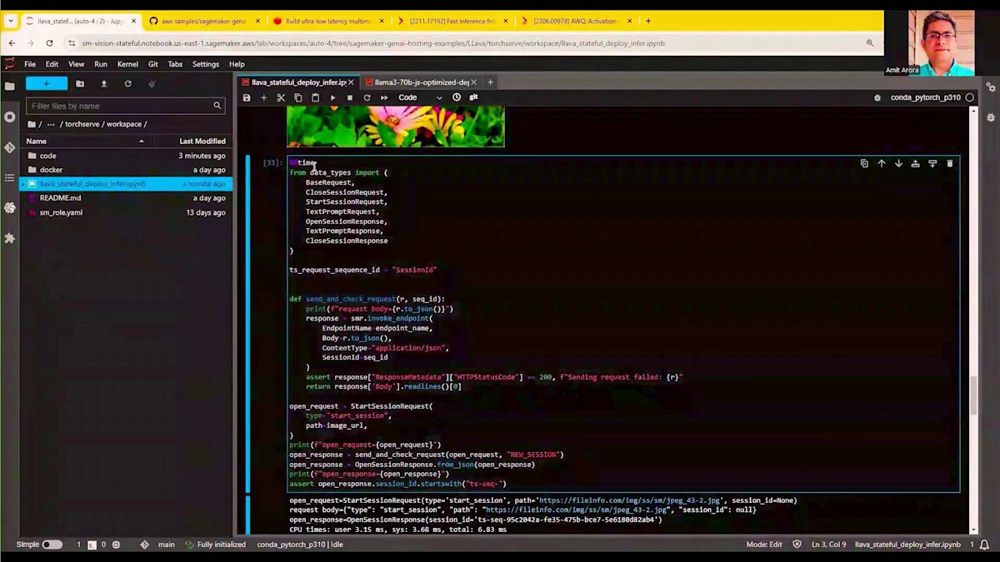Save the notebook with the disk icon
Viewport: 1000px width, 562px height.
pos(247,97)
